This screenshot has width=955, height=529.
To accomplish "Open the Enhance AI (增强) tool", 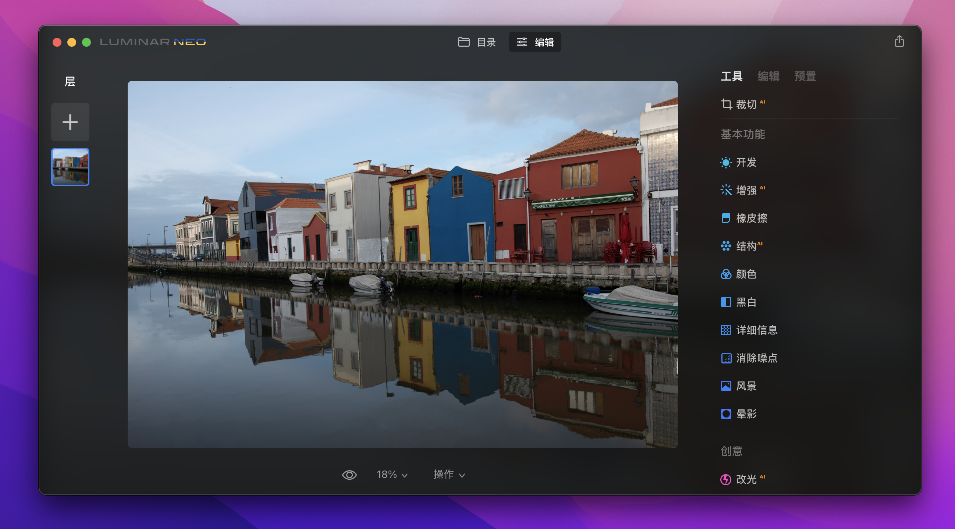I will pyautogui.click(x=745, y=190).
